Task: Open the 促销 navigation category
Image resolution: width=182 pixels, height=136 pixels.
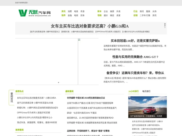Action: tap(135, 15)
